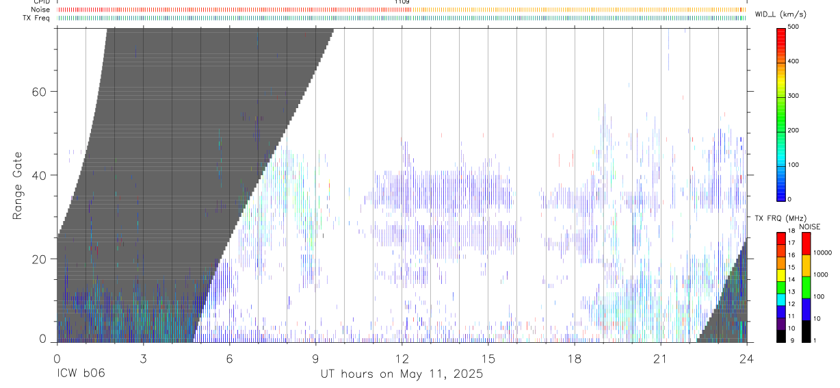Viewport: 840px width, 388px height.
Task: Click the 24 tick on the UT hours axis
Action: (746, 359)
